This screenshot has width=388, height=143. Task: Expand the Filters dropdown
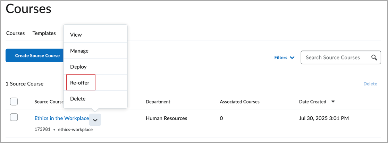[x=284, y=57]
